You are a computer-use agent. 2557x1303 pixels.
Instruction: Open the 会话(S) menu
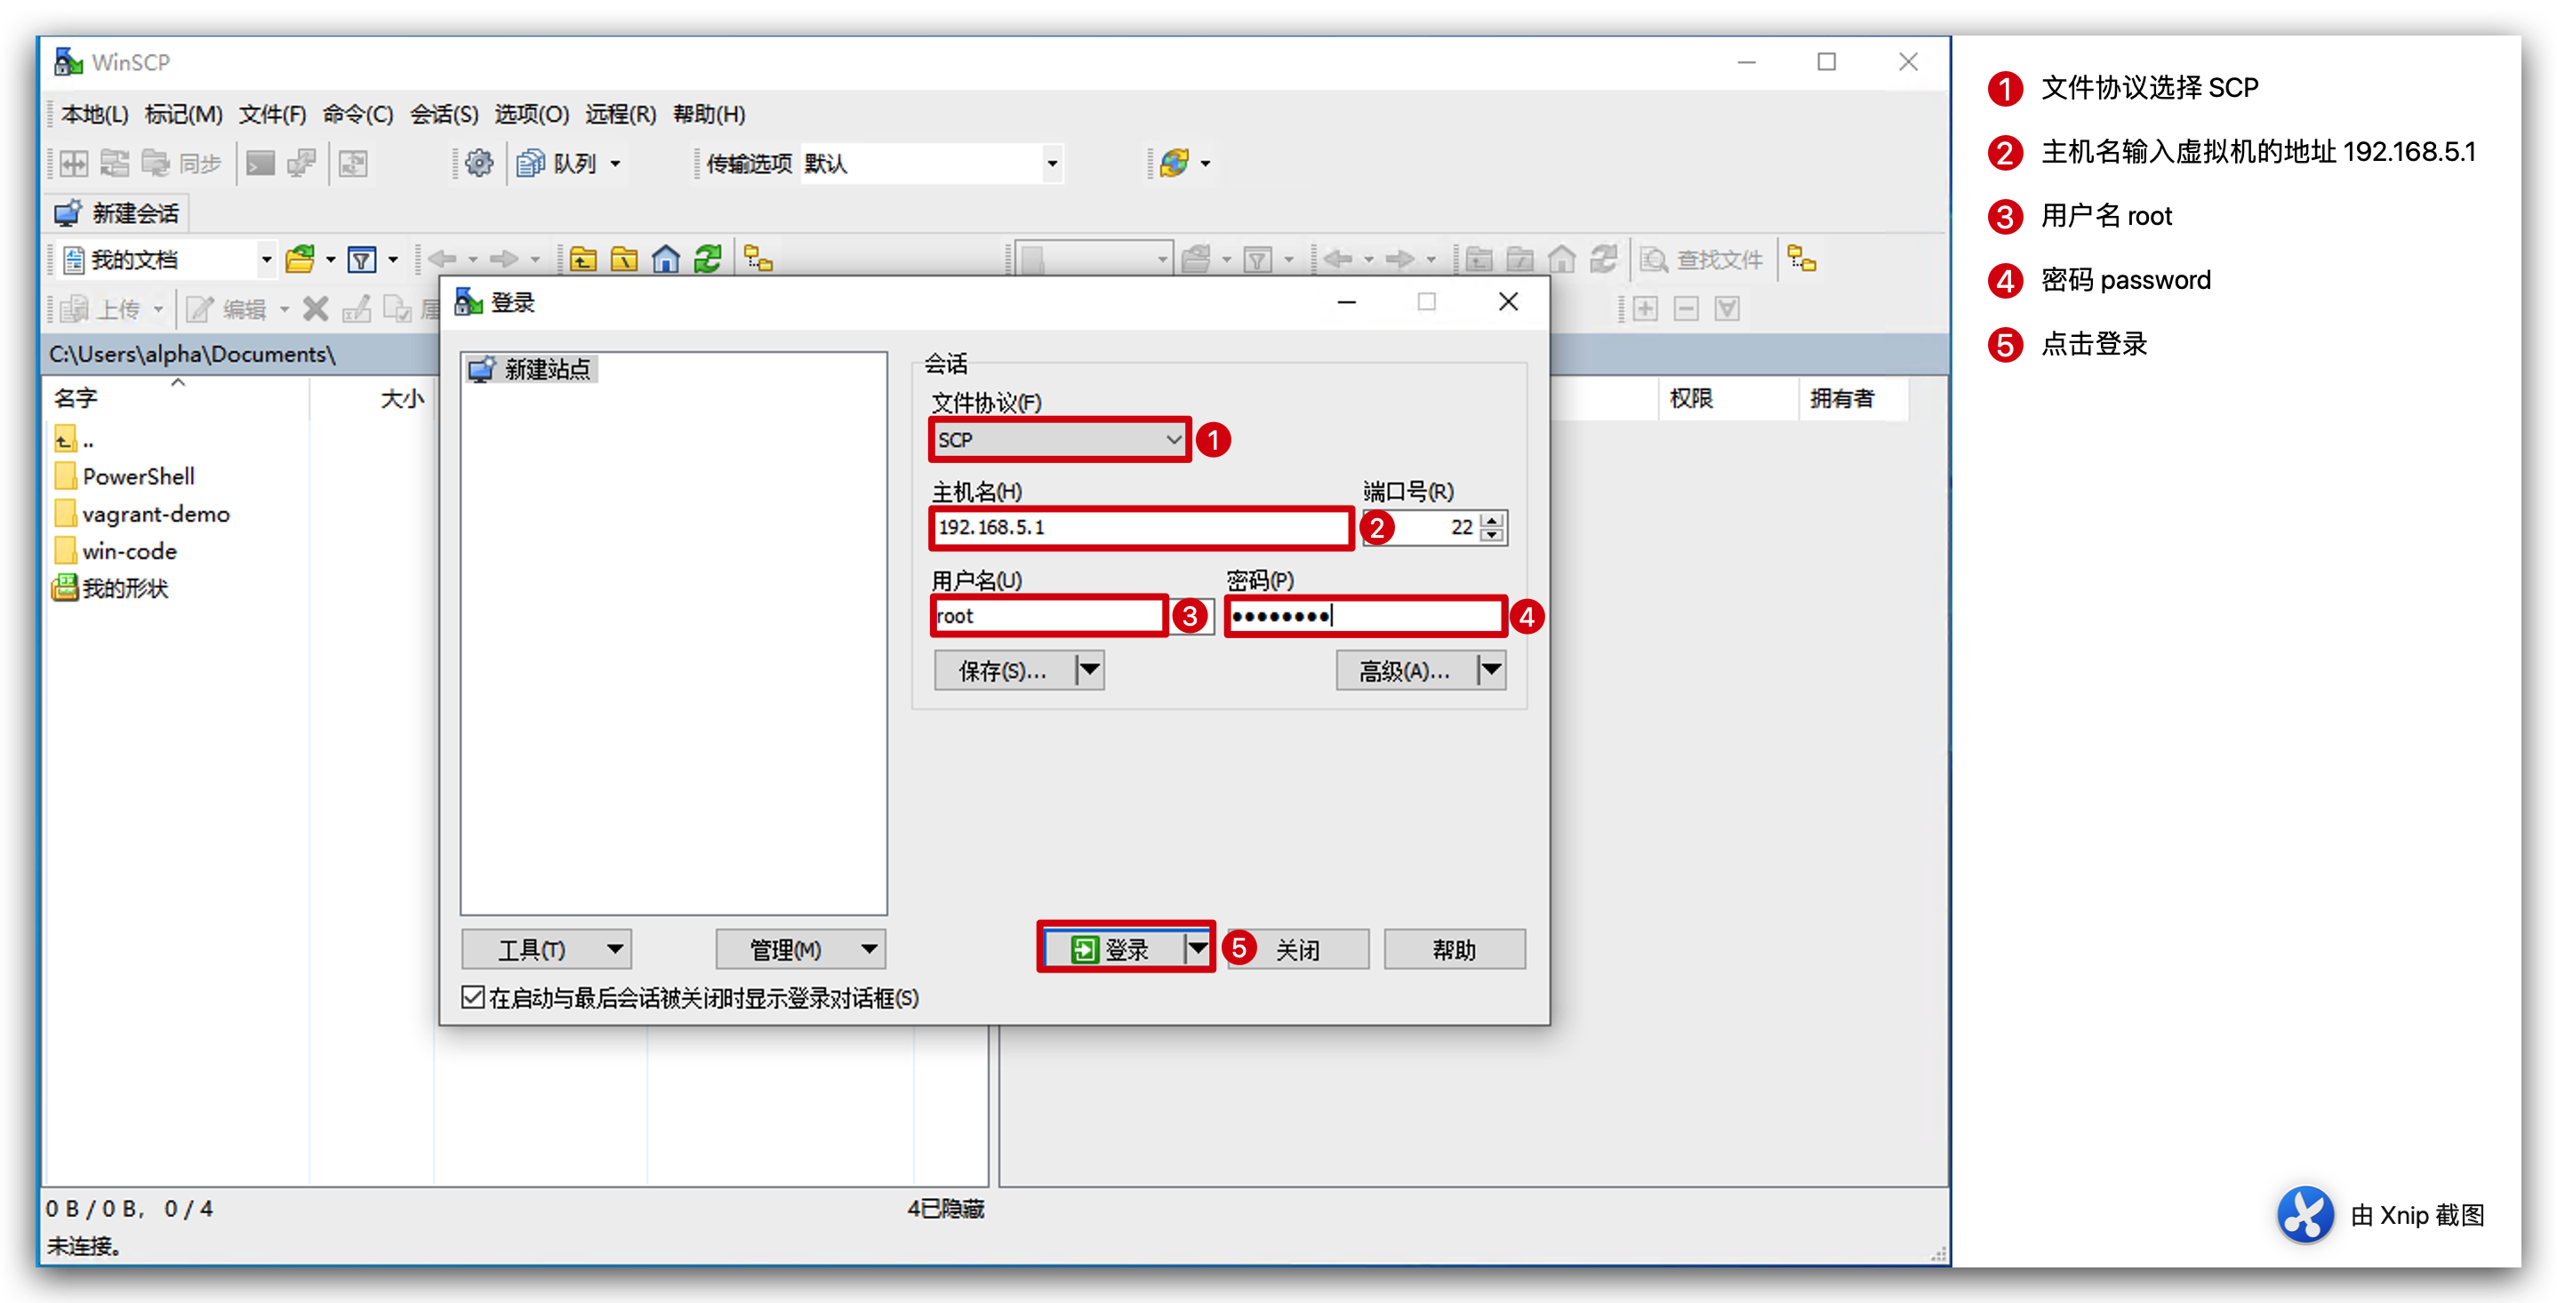coord(444,116)
